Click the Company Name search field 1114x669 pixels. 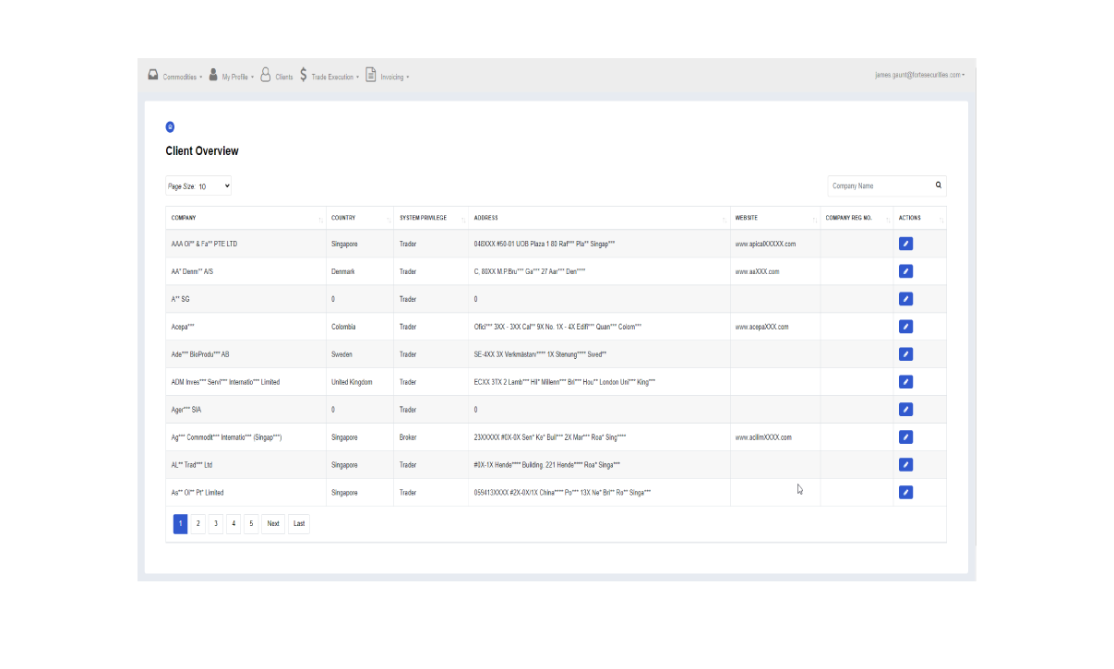(x=880, y=186)
